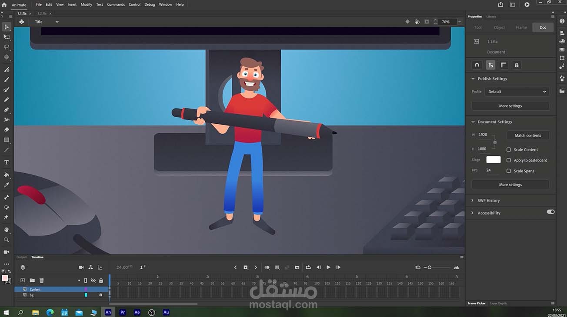Select the Zoom magnifier tool
Viewport: 567px width, 317px height.
(7, 240)
